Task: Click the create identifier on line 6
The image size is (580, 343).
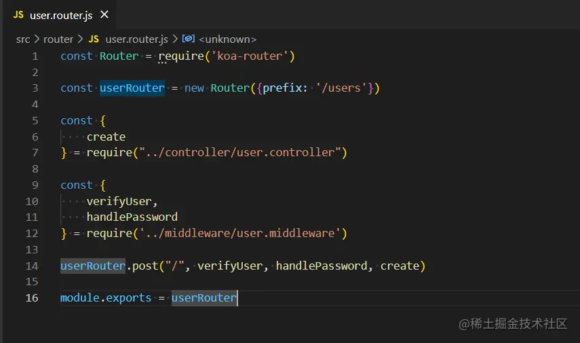Action: coord(106,137)
